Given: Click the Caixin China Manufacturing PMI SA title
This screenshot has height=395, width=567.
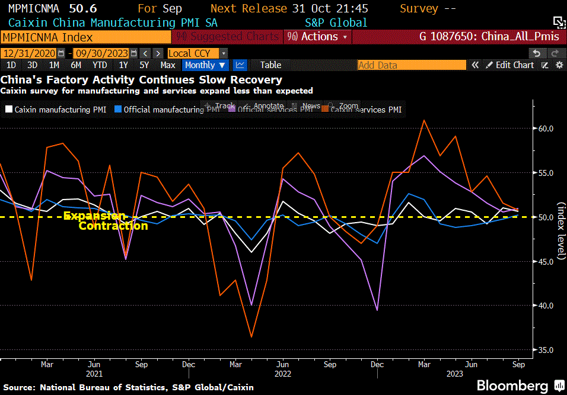Looking at the screenshot, I should [113, 23].
